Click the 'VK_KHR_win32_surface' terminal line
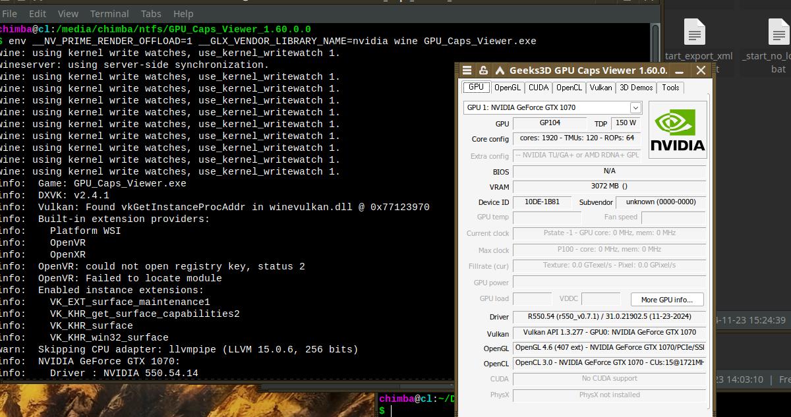The width and height of the screenshot is (791, 417). coord(109,338)
